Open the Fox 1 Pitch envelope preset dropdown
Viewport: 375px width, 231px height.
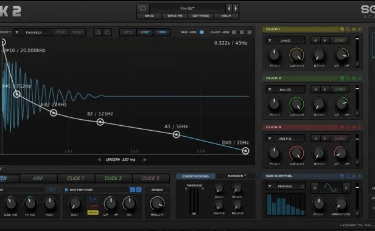(32, 32)
